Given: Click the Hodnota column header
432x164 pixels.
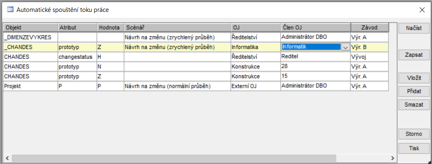Looking at the screenshot, I should coord(110,28).
